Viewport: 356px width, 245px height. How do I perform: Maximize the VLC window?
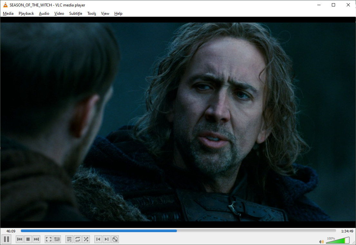click(x=333, y=5)
